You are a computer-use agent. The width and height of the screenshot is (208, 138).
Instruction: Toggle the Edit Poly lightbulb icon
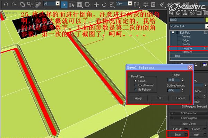tap(173, 32)
